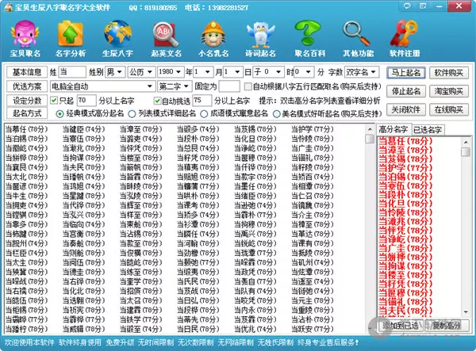Click the main name list scrollbar thumb
This screenshot has height=351, width=476.
click(370, 139)
